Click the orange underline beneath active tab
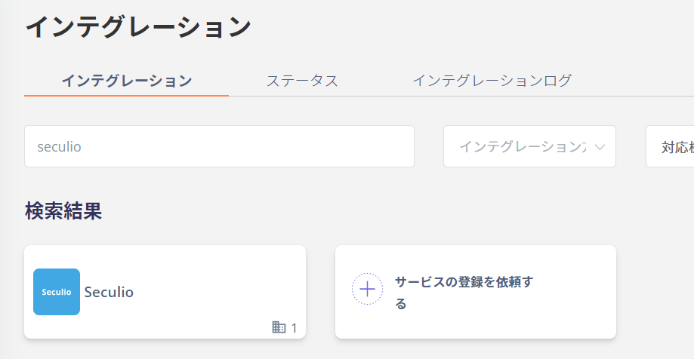 click(127, 95)
